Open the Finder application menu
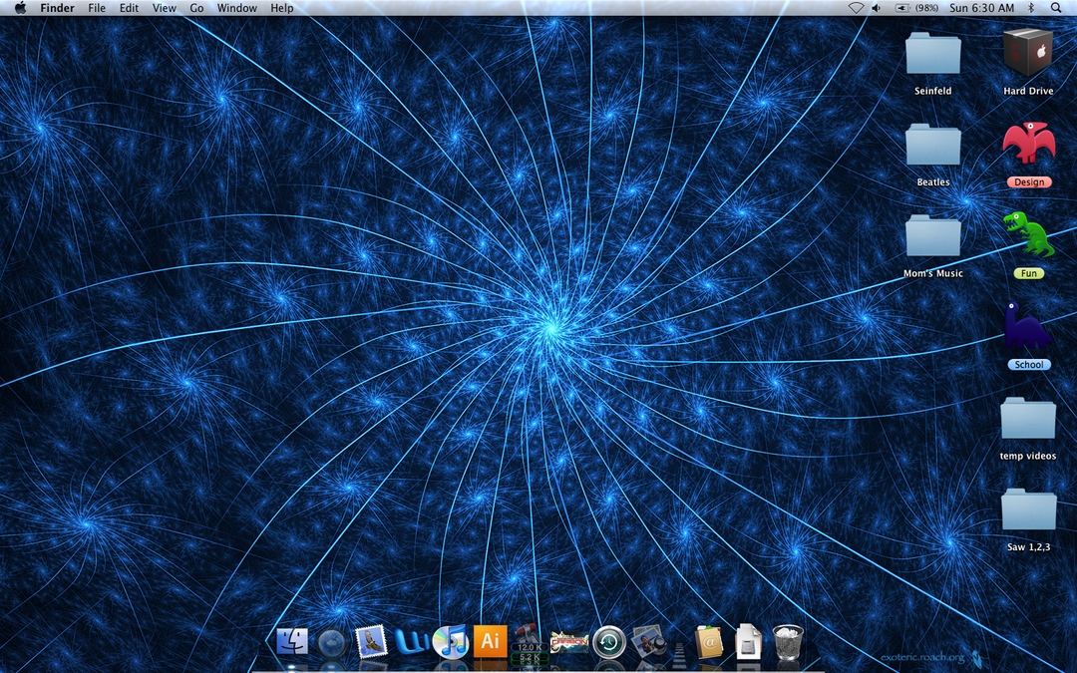Viewport: 1077px width, 673px height. click(57, 8)
